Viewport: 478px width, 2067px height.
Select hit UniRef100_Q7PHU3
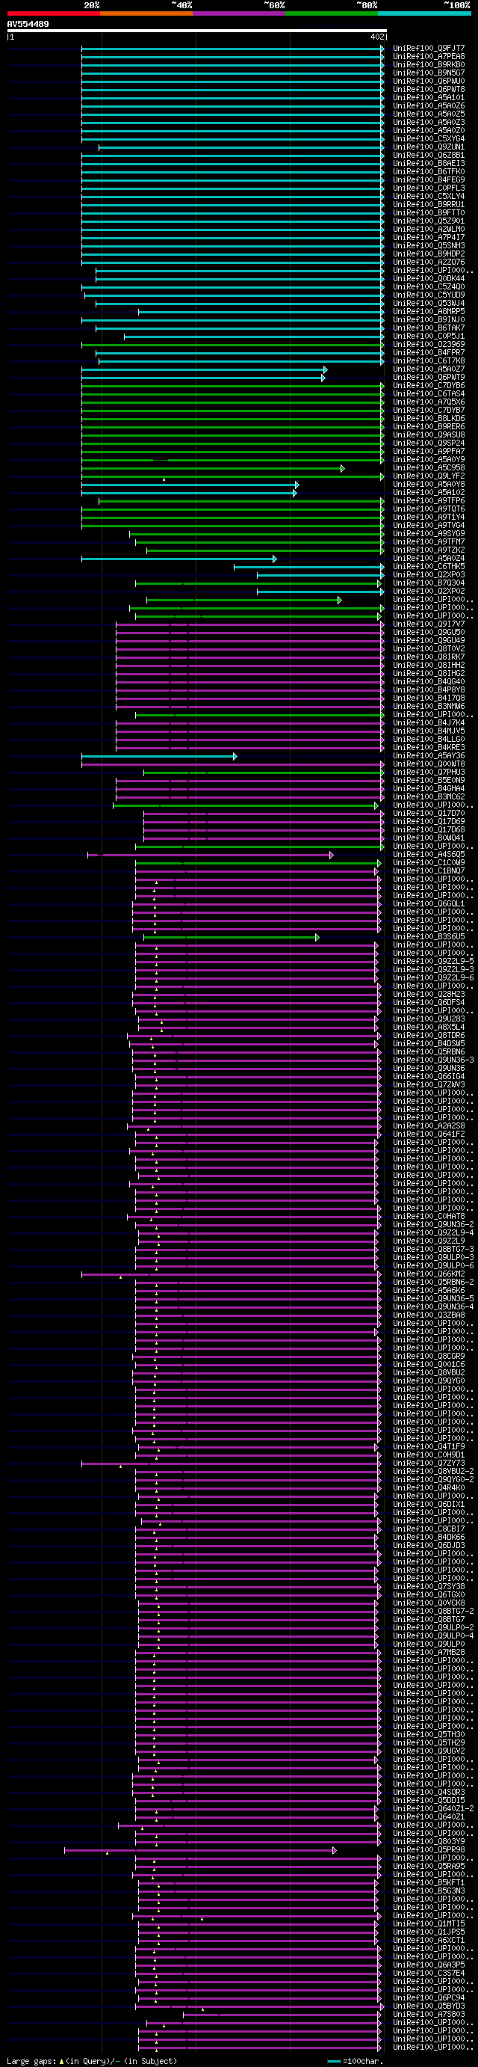pyautogui.click(x=428, y=772)
